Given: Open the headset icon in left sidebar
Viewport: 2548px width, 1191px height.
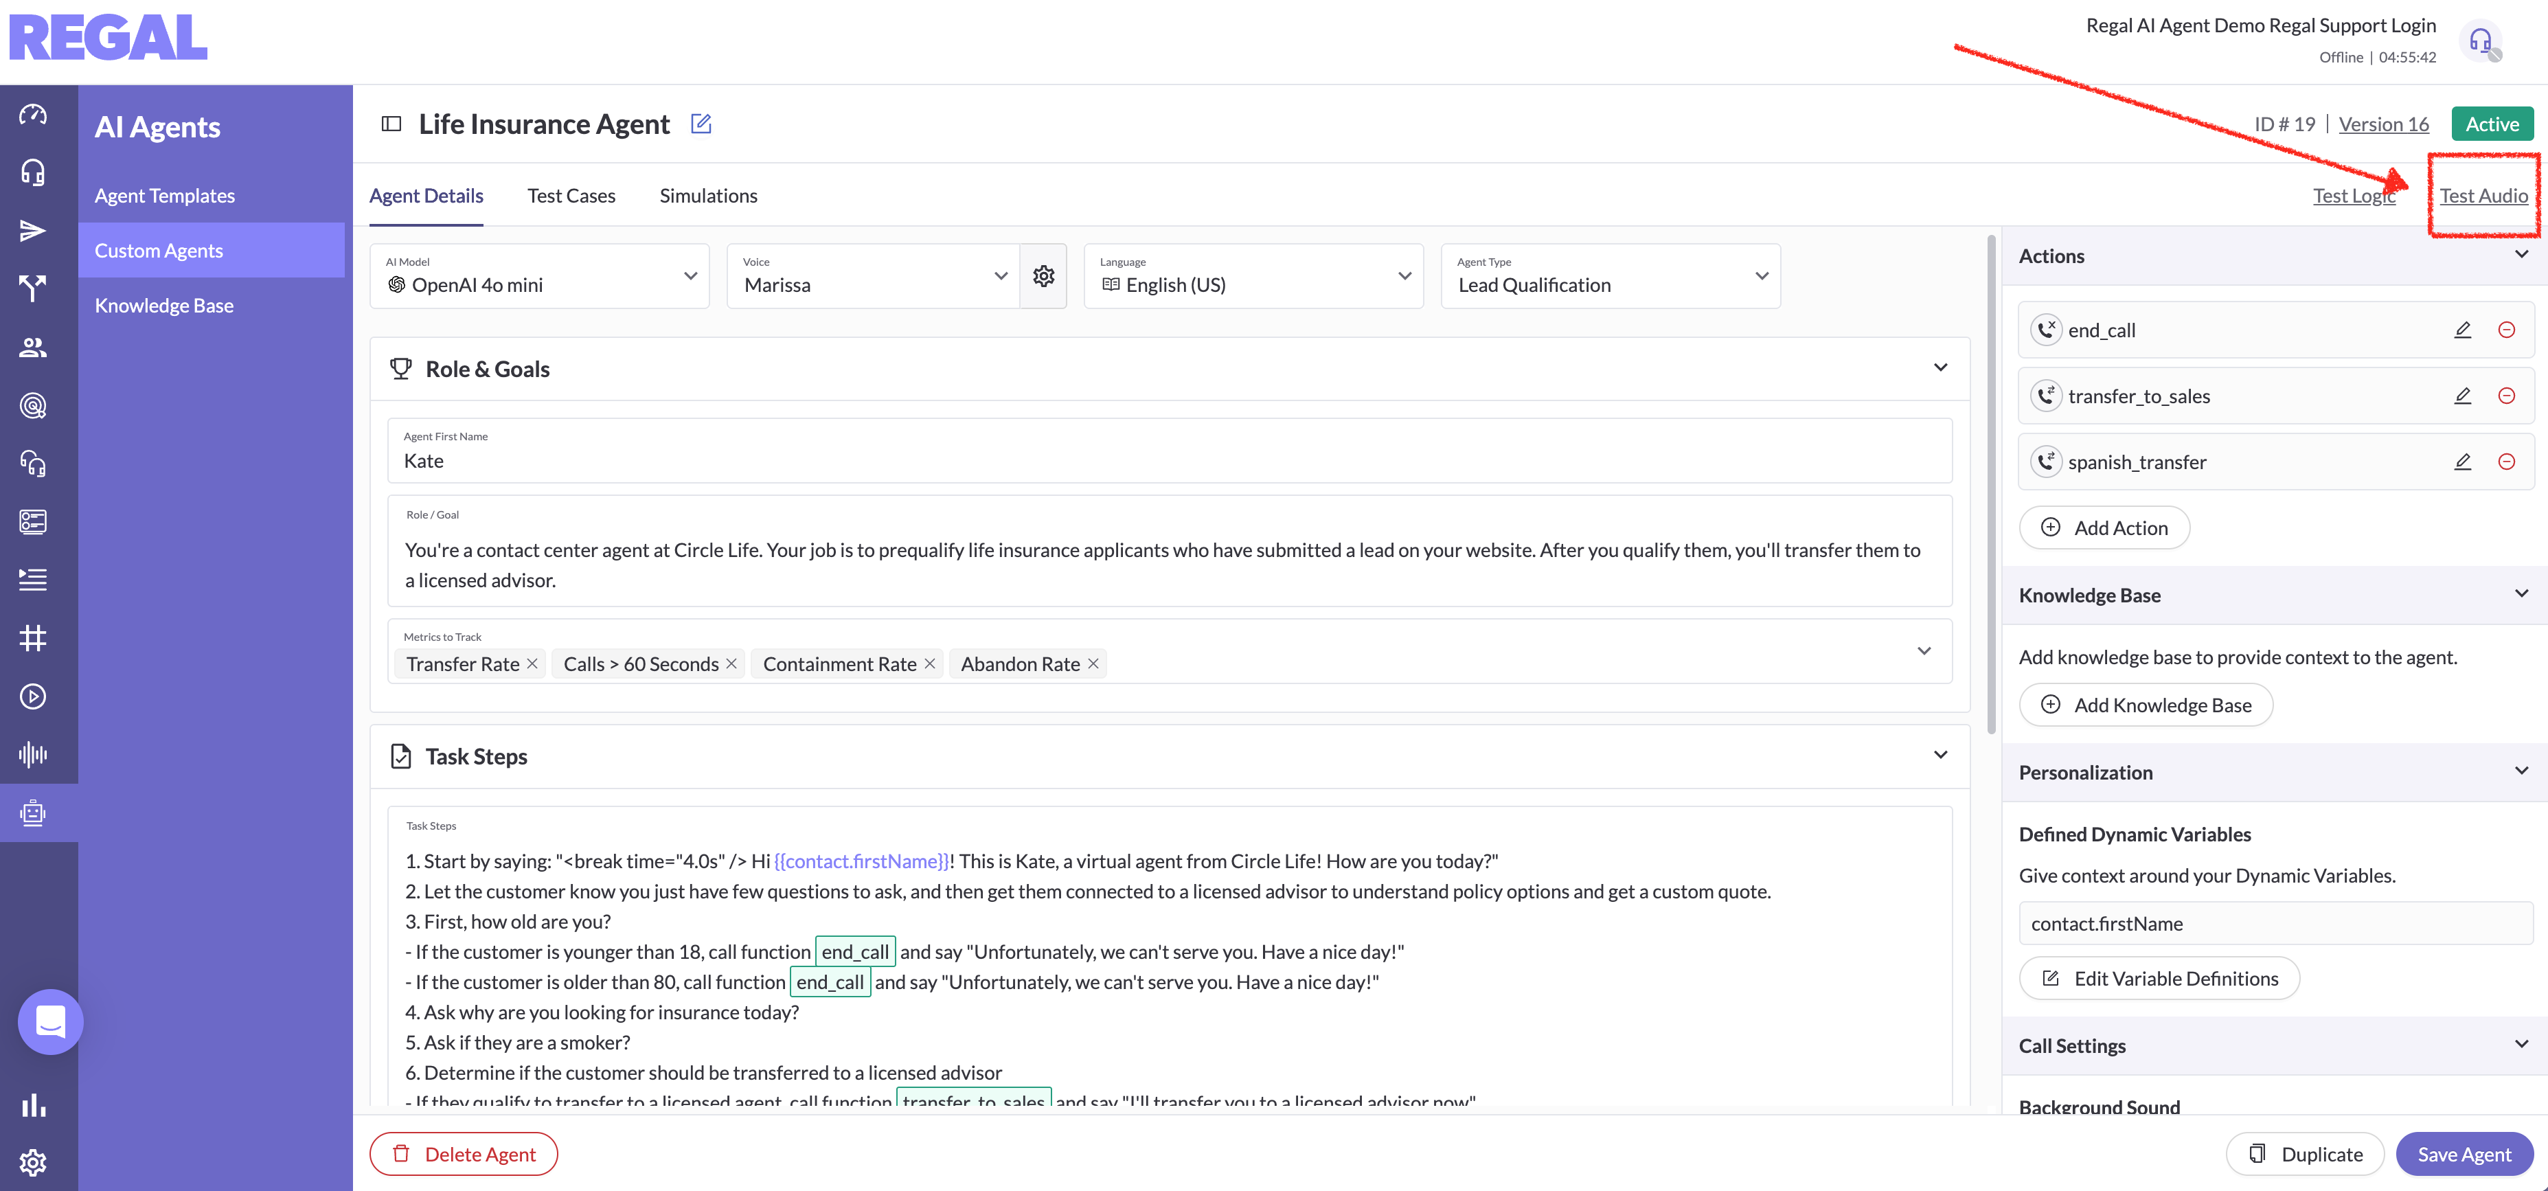Looking at the screenshot, I should [x=33, y=173].
